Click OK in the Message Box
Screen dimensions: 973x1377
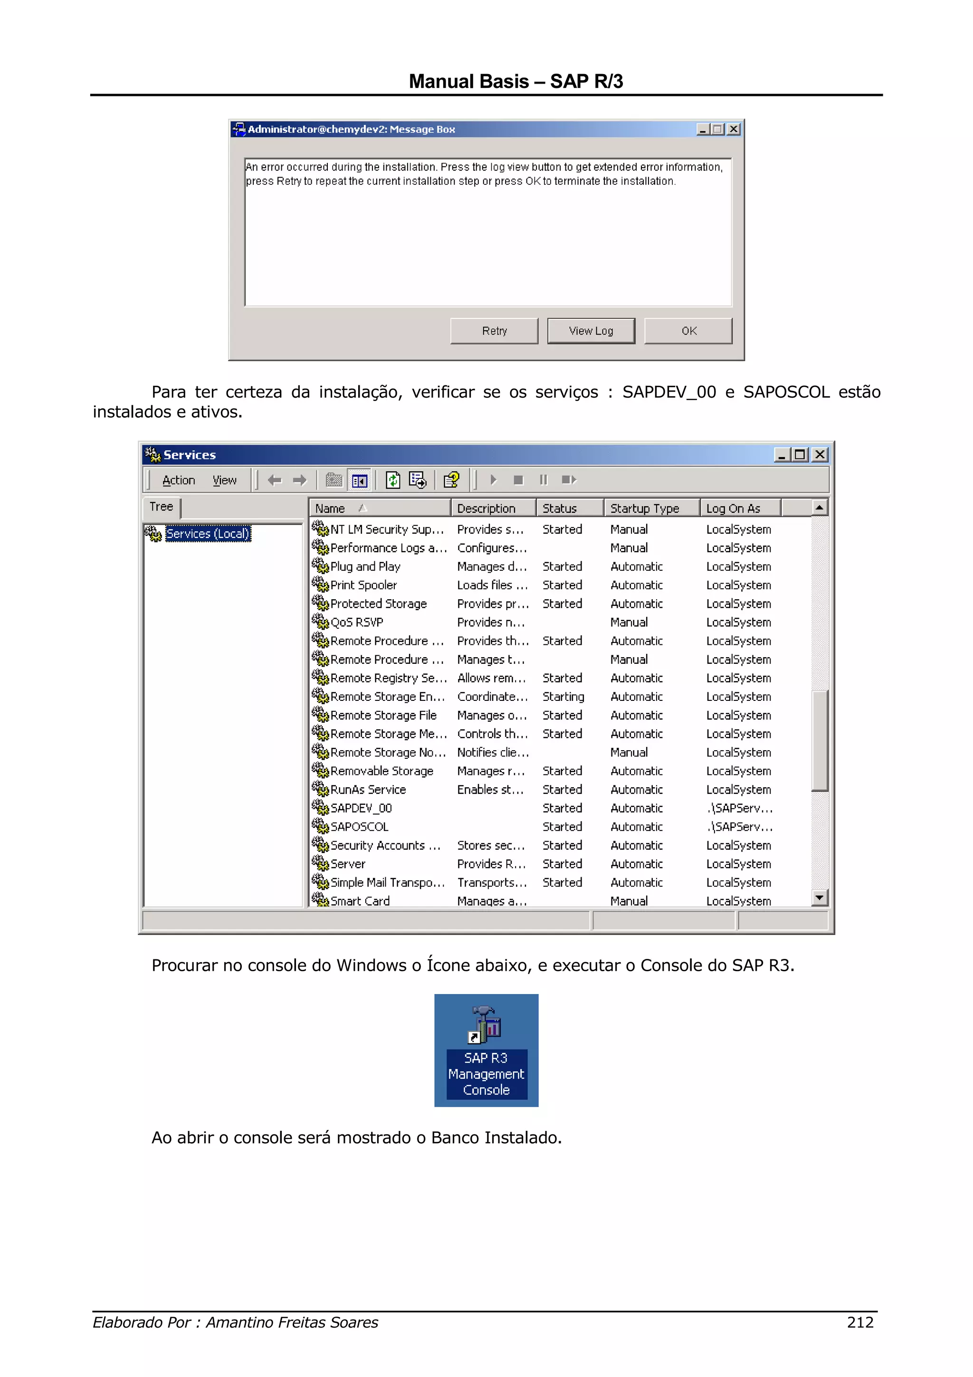tap(689, 331)
